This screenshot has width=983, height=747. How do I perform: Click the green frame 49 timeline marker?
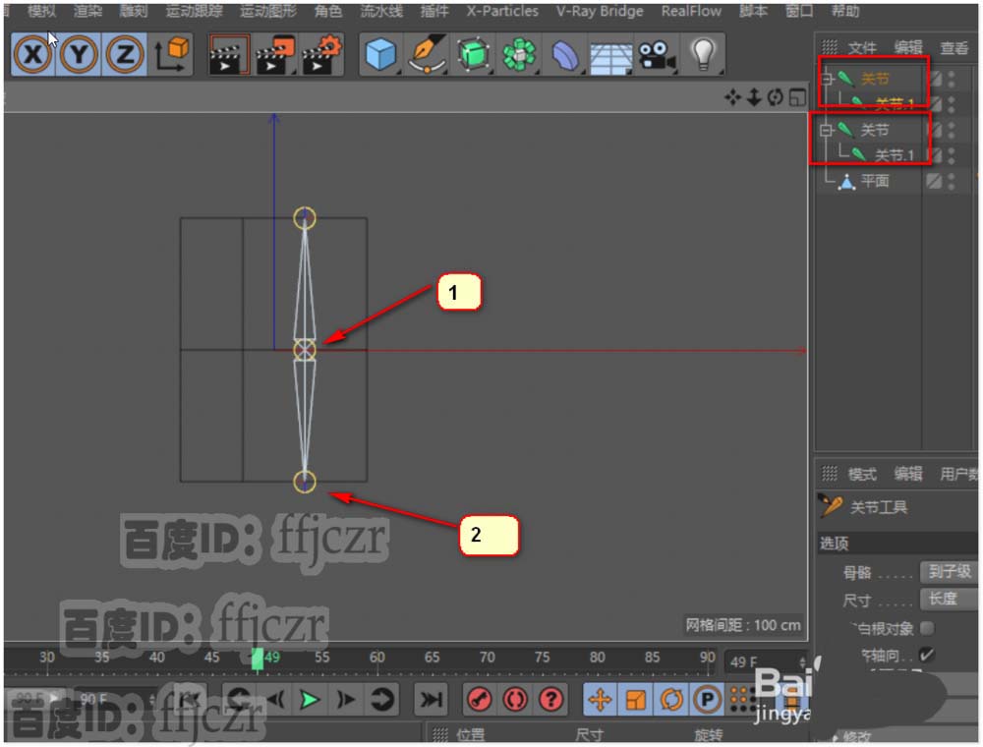(257, 659)
